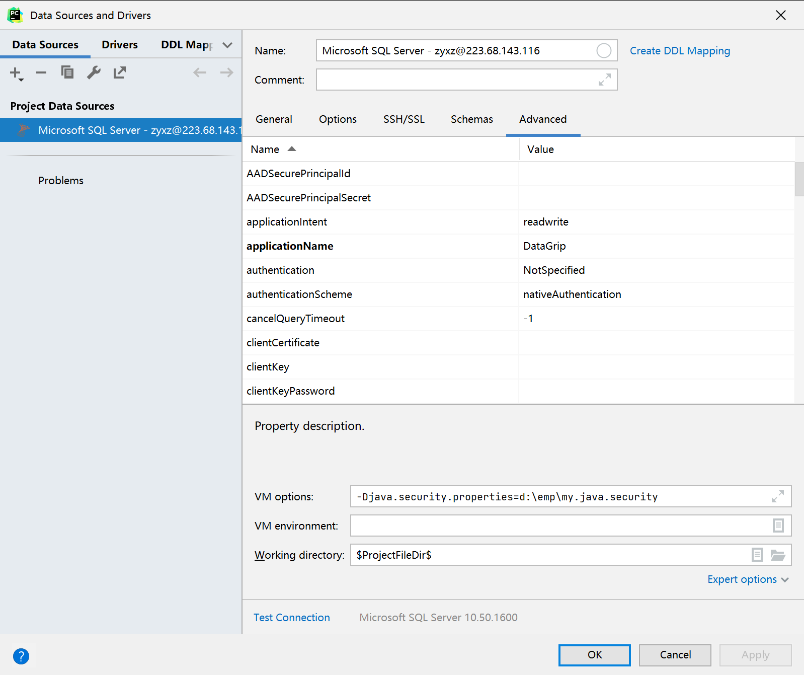Confirm with OK button
The height and width of the screenshot is (675, 804).
click(595, 655)
